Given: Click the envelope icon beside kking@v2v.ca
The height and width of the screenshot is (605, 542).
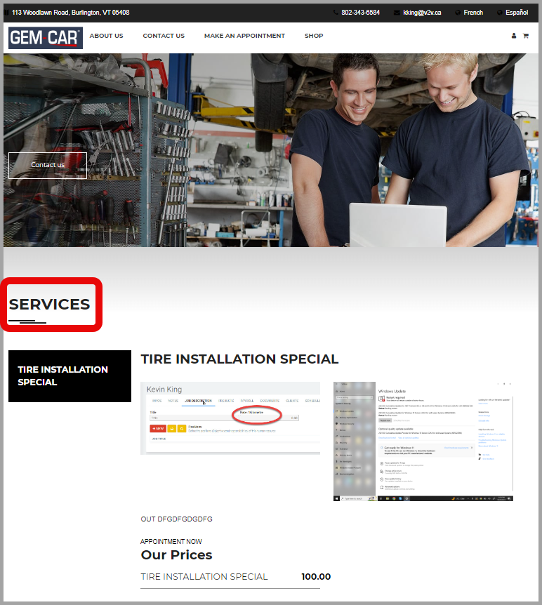Looking at the screenshot, I should point(397,13).
